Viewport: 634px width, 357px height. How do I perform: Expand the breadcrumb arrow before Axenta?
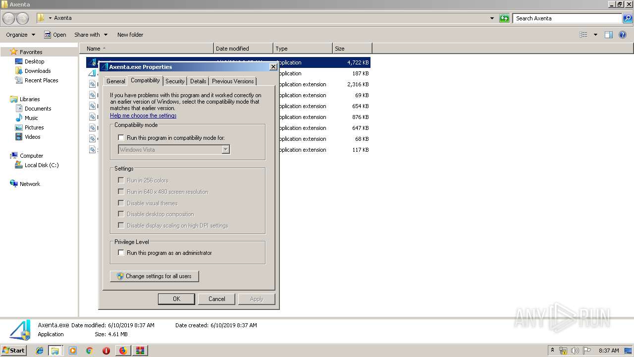click(50, 18)
